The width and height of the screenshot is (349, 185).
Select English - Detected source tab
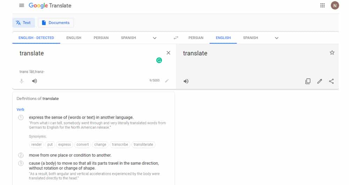click(36, 38)
